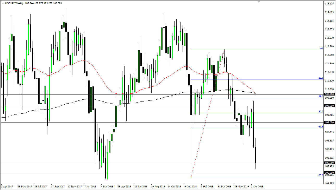Open the chart menu arrow beside USDJPY,Weekly

[x=3, y=3]
